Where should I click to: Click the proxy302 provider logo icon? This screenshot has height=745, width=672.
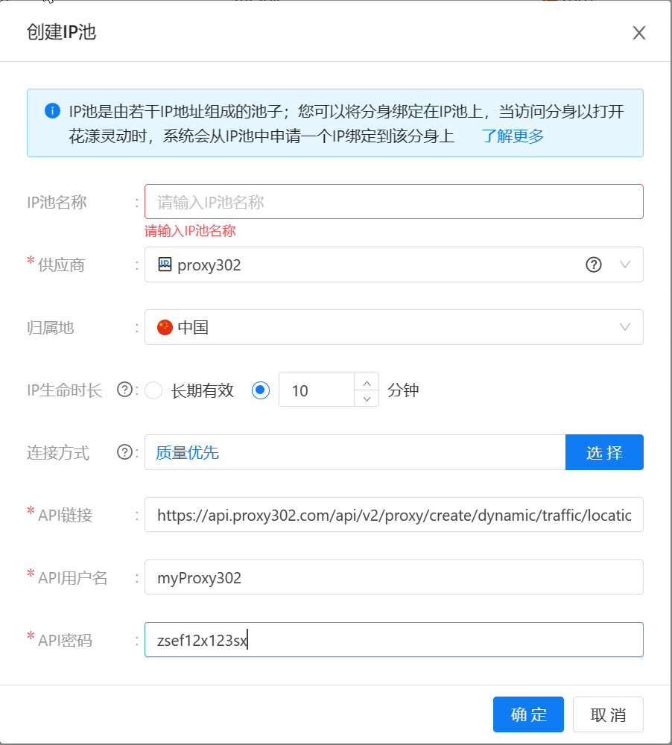point(165,264)
